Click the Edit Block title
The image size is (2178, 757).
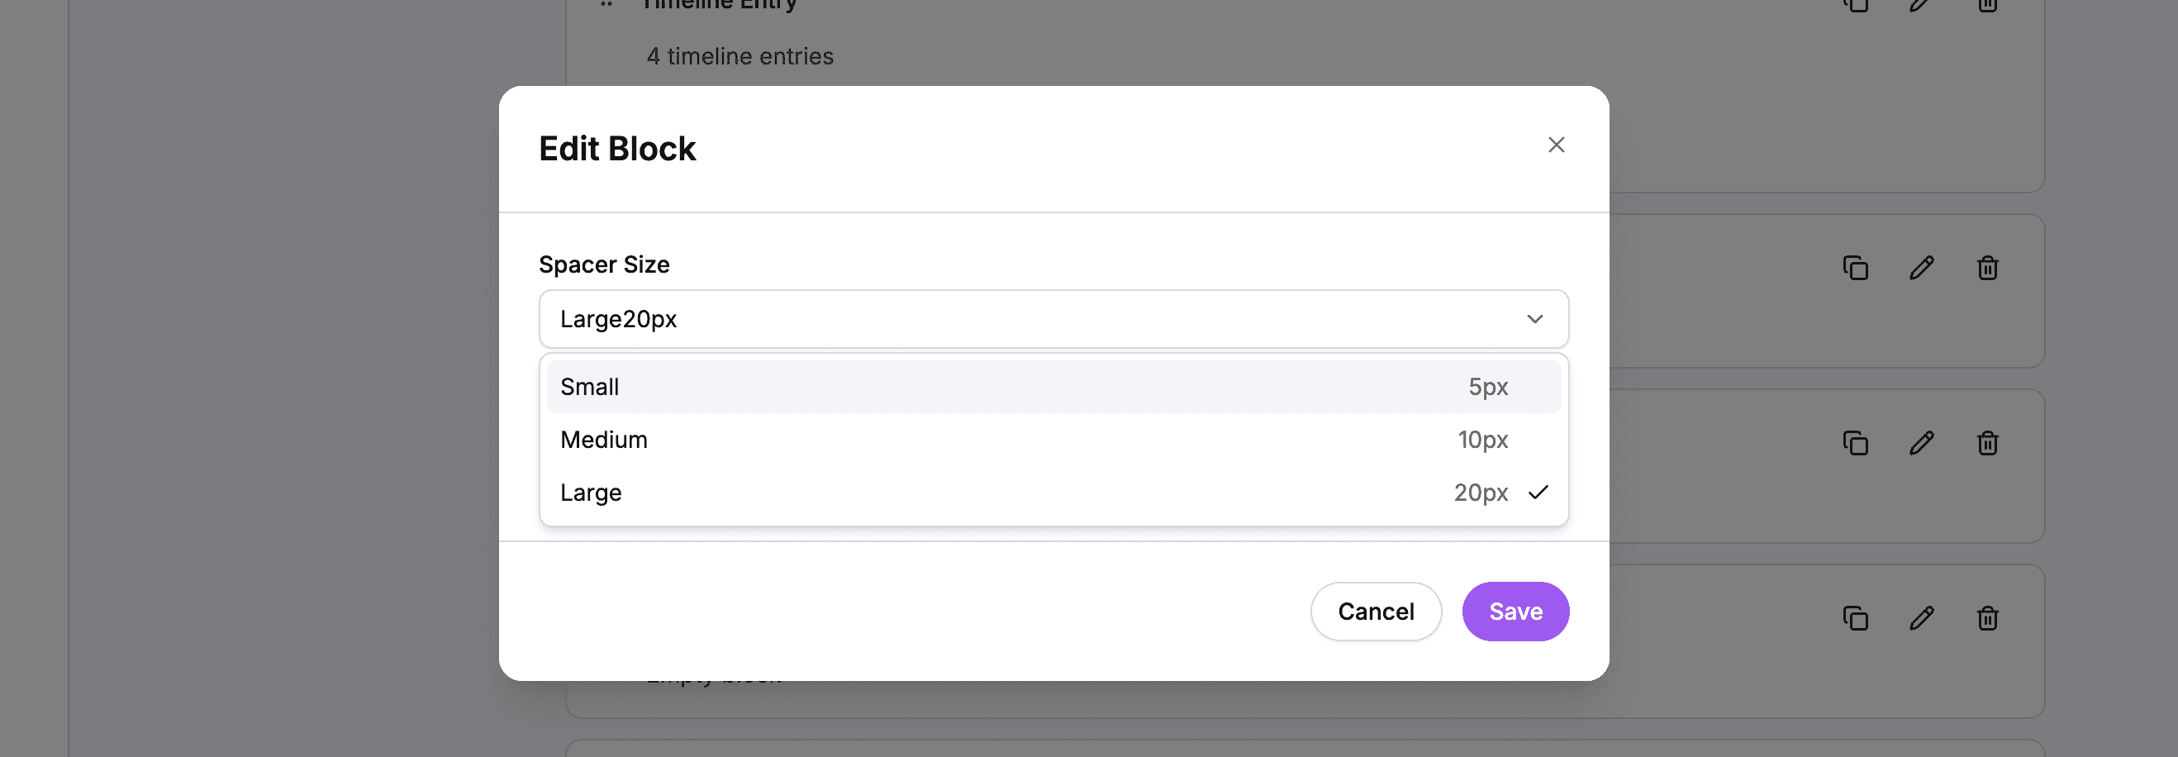click(x=616, y=147)
